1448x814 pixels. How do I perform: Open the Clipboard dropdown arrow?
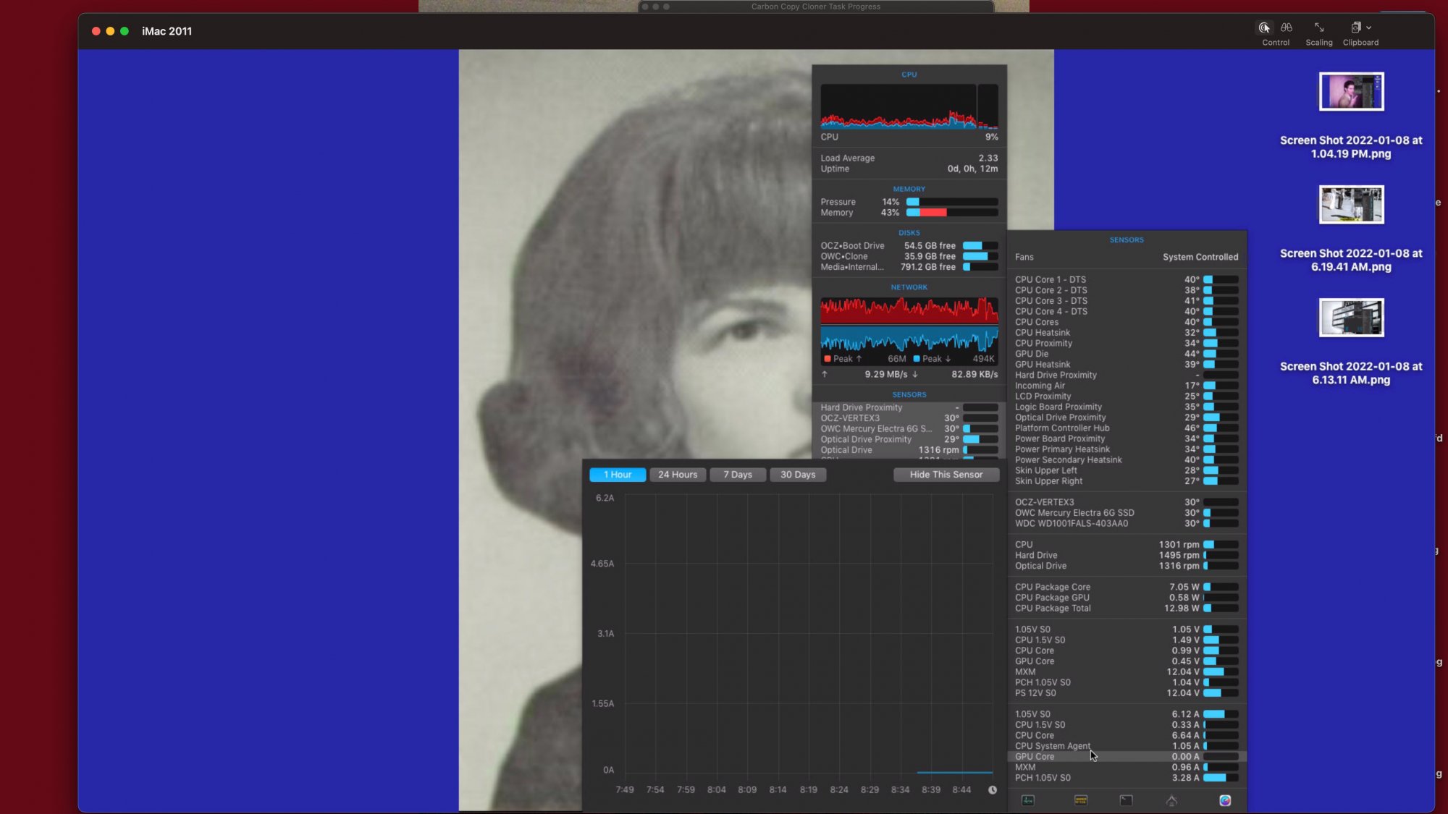(x=1368, y=27)
